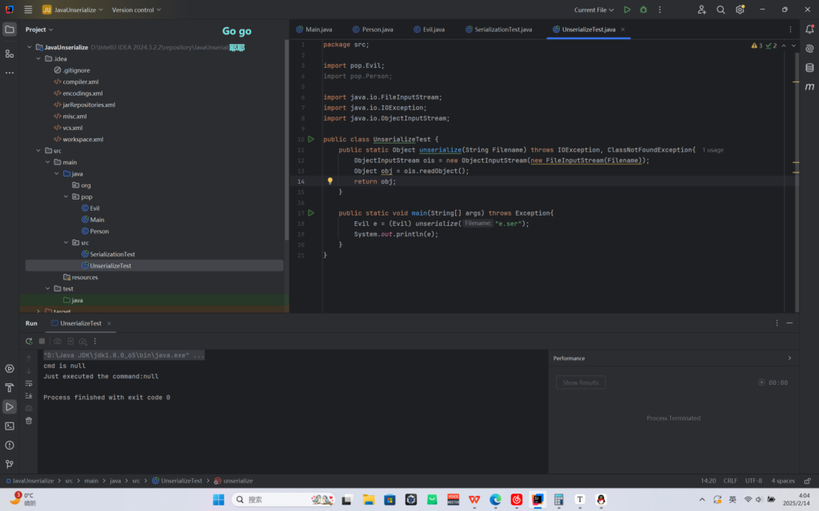Start debugging with the bug icon

click(x=644, y=10)
